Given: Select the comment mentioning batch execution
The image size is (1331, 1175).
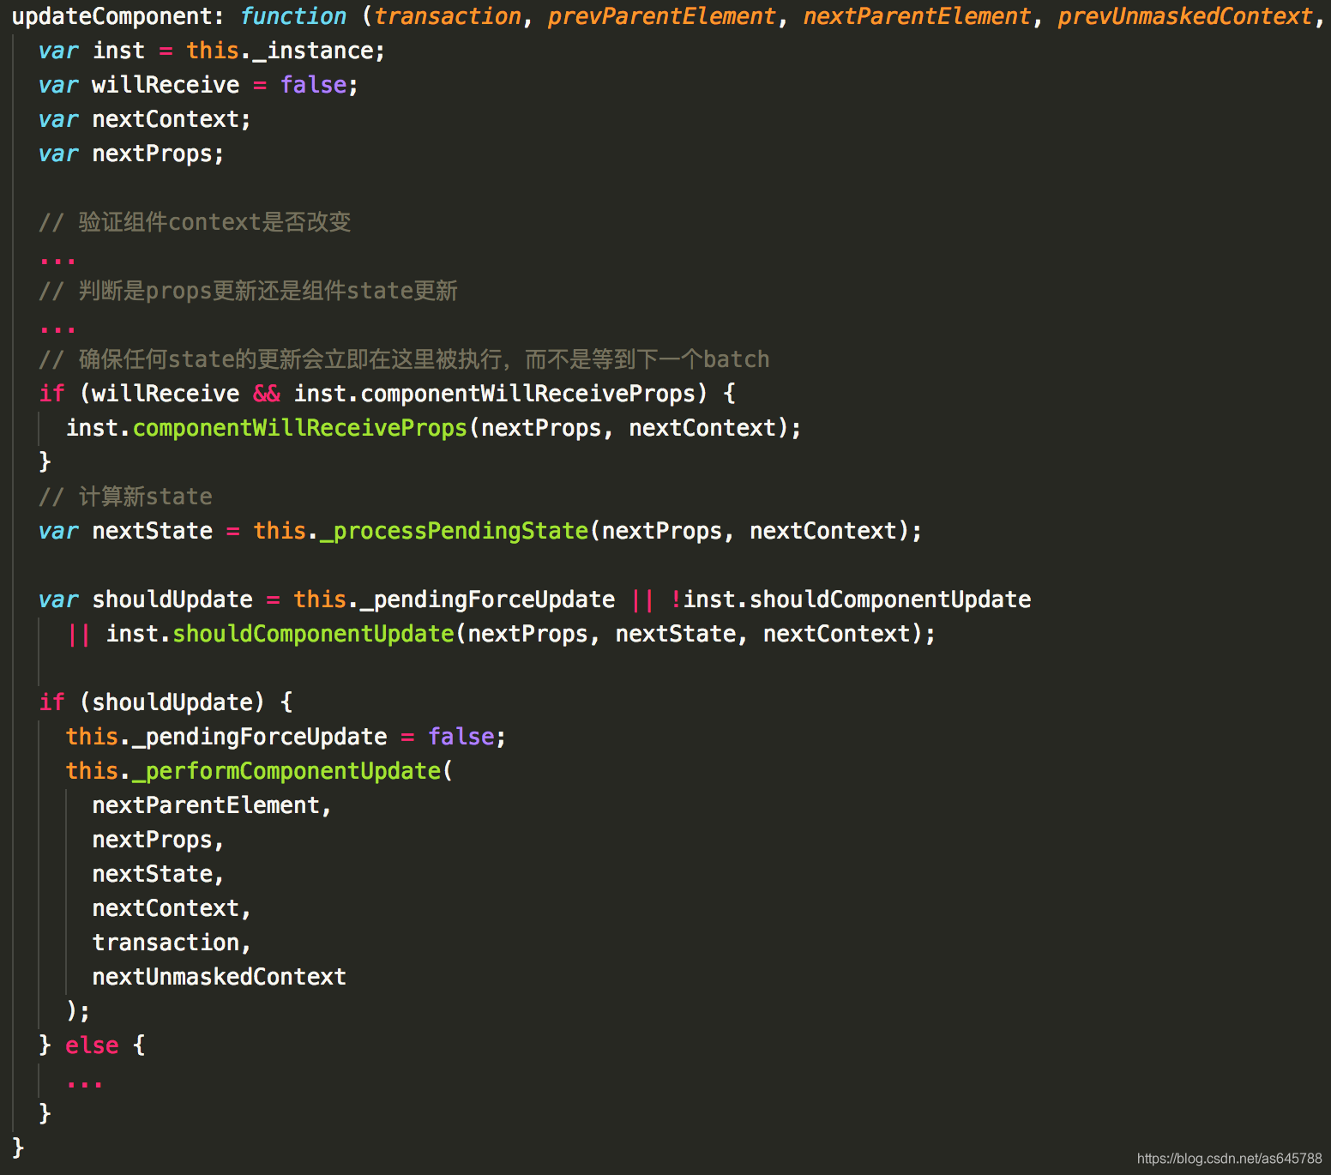Looking at the screenshot, I should click(403, 359).
